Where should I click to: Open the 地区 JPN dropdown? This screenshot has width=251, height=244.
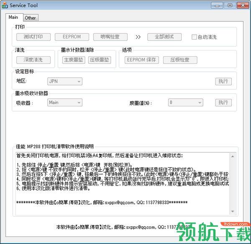coord(65,81)
